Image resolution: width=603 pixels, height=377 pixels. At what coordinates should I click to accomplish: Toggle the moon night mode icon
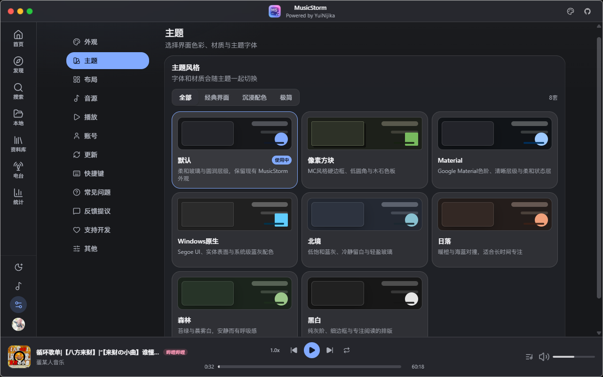[x=18, y=267]
